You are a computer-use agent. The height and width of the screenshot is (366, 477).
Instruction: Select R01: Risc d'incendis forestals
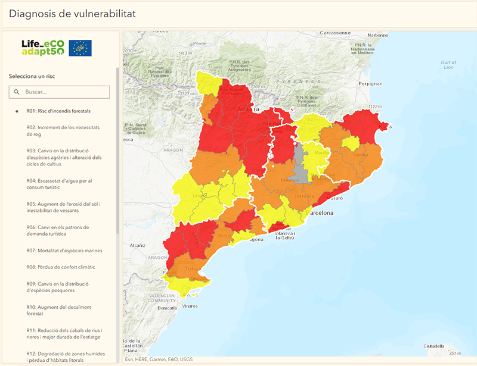click(63, 111)
